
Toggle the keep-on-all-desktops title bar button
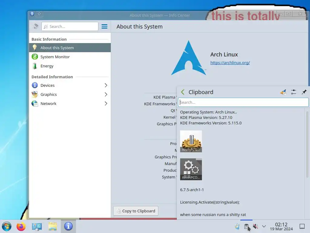(39, 14)
